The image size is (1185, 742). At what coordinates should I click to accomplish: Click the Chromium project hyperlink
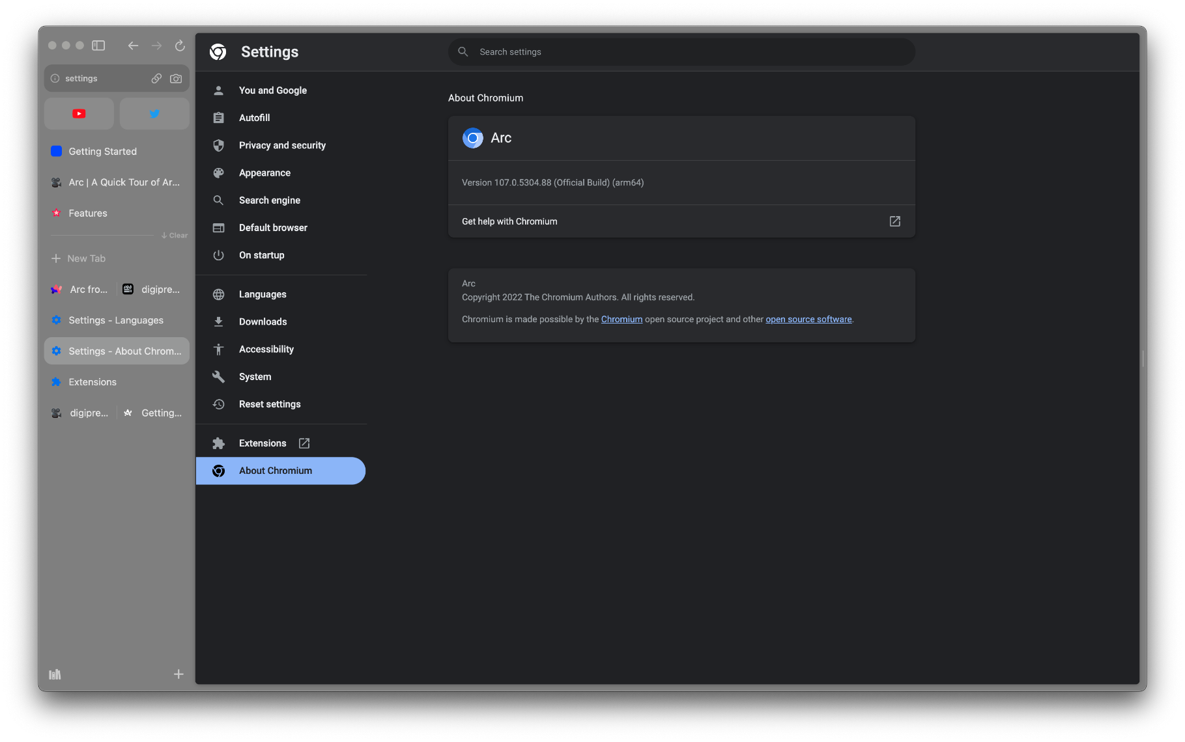tap(621, 319)
